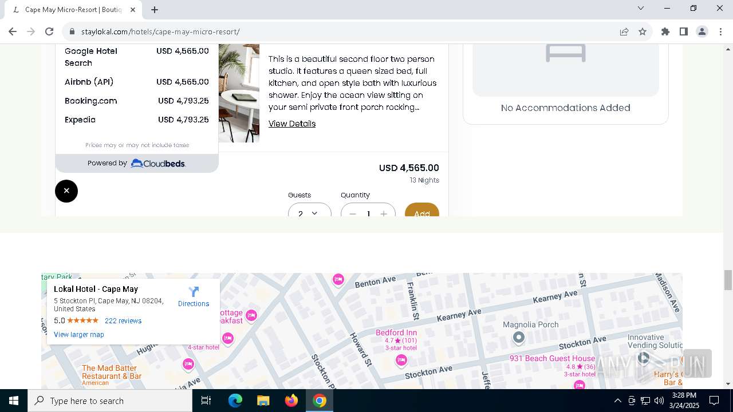
Task: Decrease room quantity with minus
Action: click(x=353, y=213)
